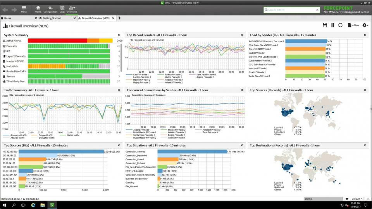Screen dimensions: 372x209
Task: Open the hamburger Menu in the toolbar
Action: (x=24, y=9)
